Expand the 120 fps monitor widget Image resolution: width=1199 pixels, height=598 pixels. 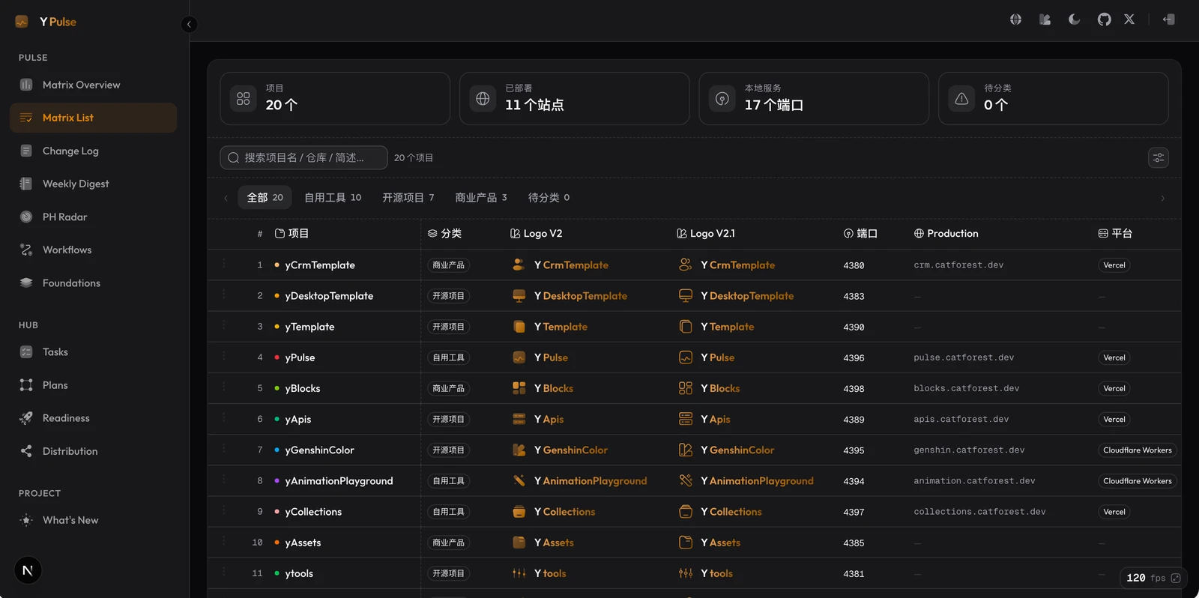click(1176, 578)
